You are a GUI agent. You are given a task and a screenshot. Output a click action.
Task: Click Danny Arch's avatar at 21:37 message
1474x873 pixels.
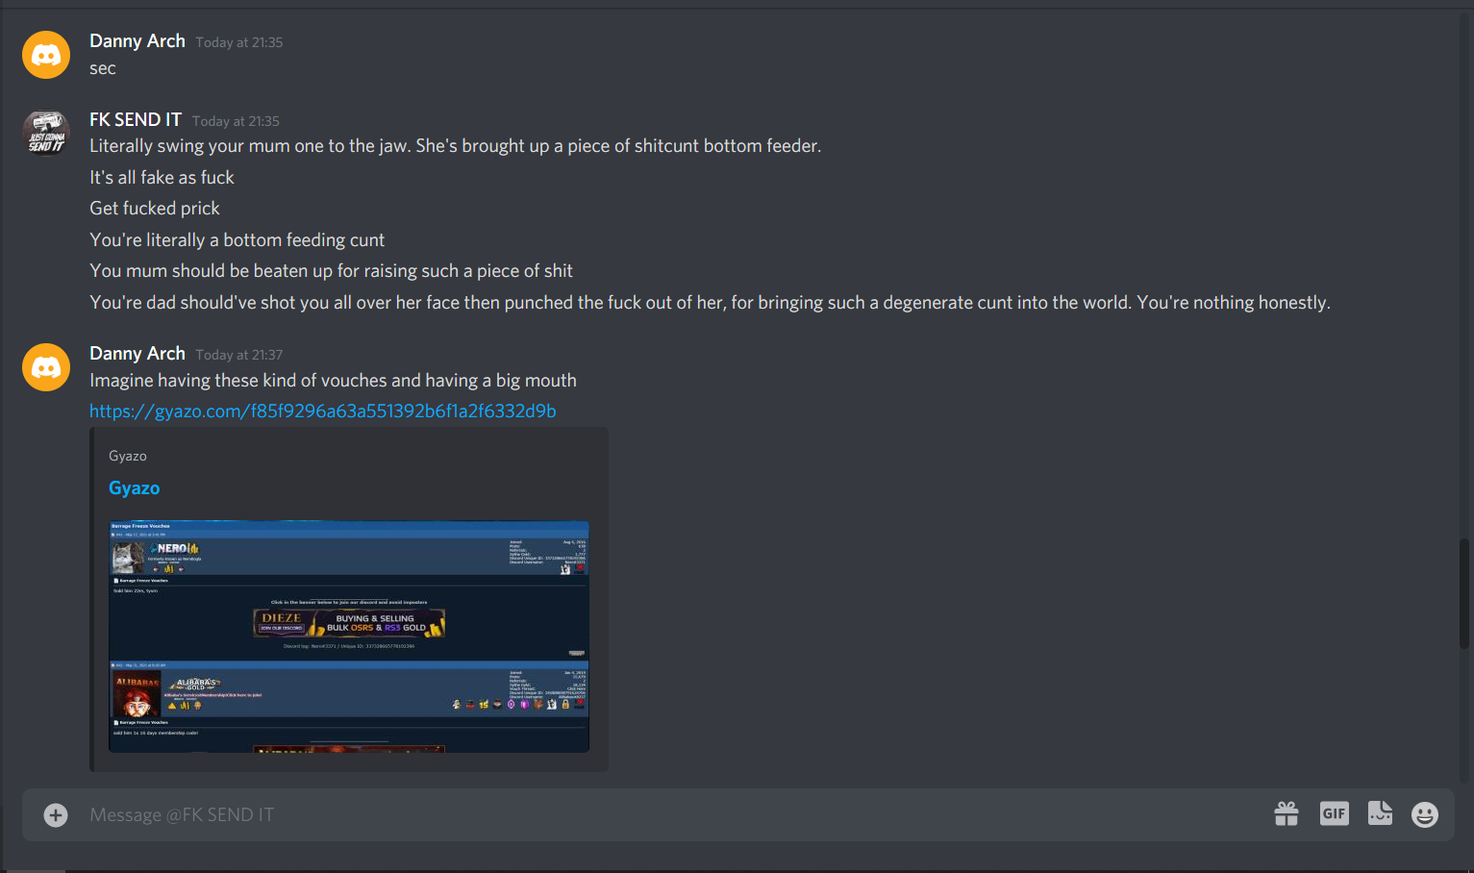pyautogui.click(x=46, y=367)
